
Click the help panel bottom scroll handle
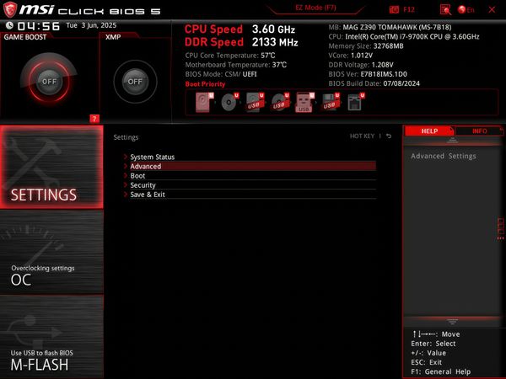(x=452, y=322)
